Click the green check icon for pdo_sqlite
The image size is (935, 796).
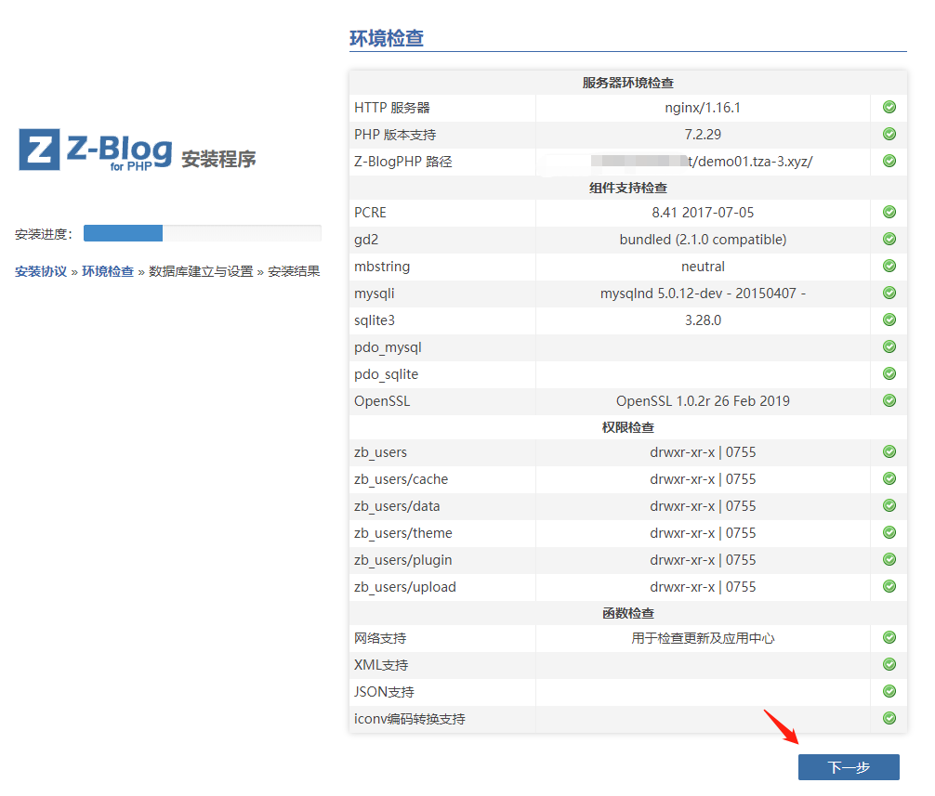(889, 373)
